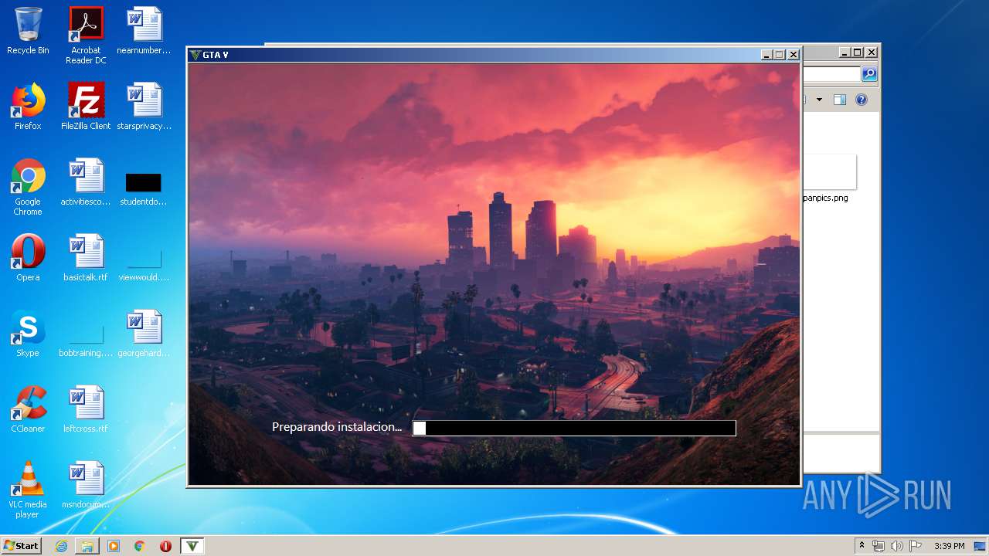Select the studentdo file with black thumbnail
The width and height of the screenshot is (989, 556).
(x=144, y=189)
